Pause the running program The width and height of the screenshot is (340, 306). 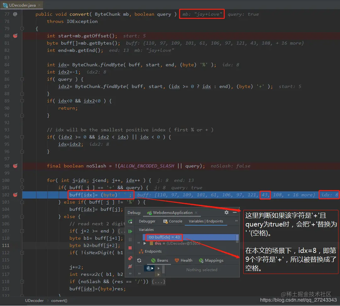click(130, 239)
